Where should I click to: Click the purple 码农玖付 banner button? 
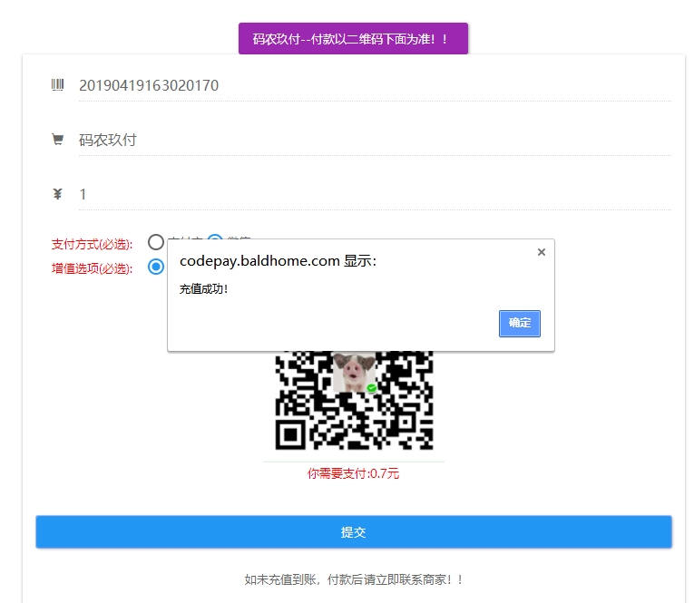point(353,39)
